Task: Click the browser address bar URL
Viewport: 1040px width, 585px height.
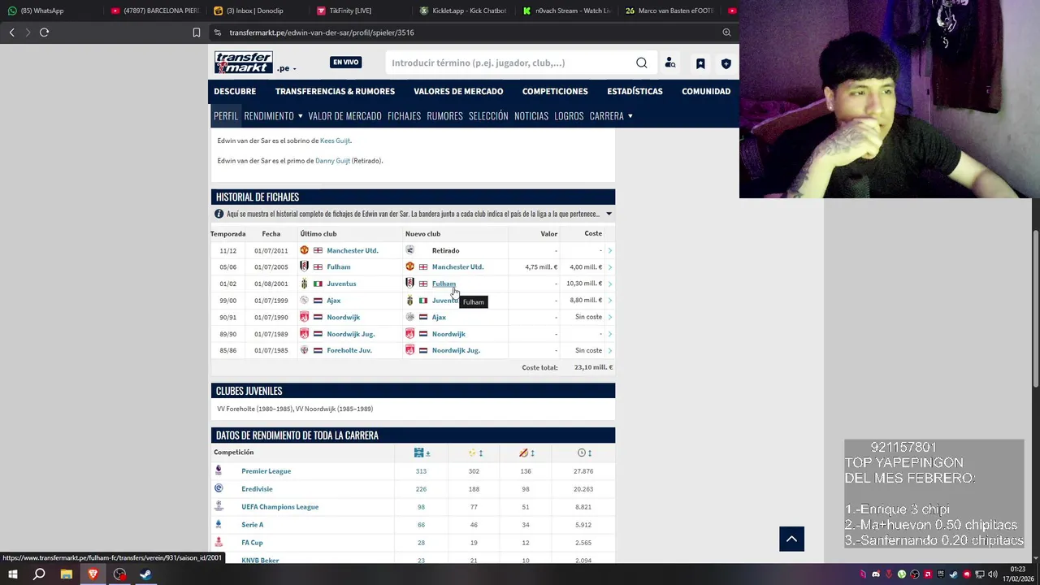Action: tap(322, 32)
